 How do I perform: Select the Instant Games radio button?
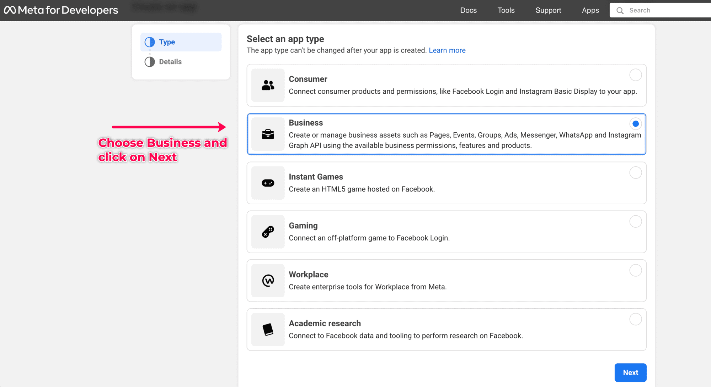tap(635, 173)
